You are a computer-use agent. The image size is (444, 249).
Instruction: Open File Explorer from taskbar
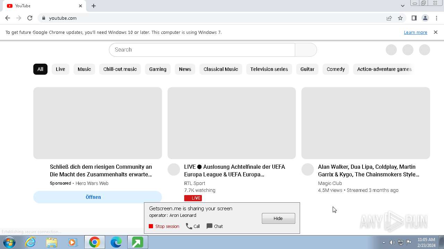tap(52, 242)
